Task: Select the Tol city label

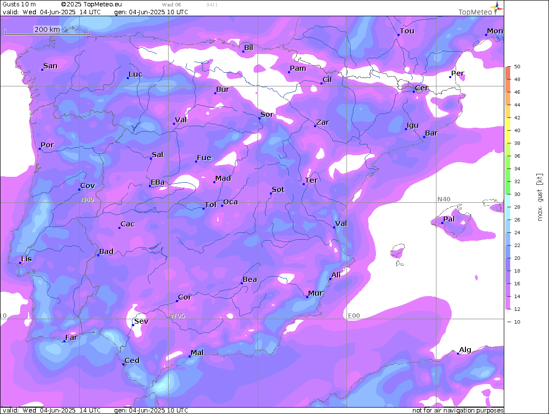Action: 210,204
